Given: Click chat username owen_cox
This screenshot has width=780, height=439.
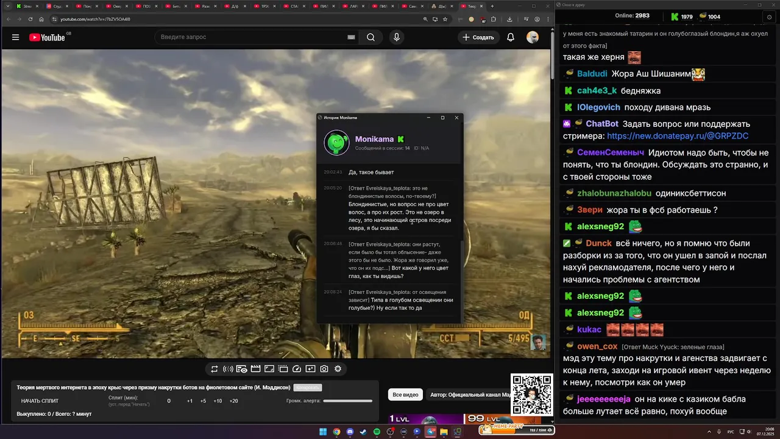Looking at the screenshot, I should (597, 346).
